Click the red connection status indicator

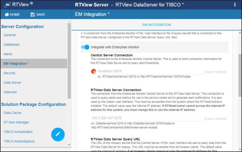coord(94,71)
